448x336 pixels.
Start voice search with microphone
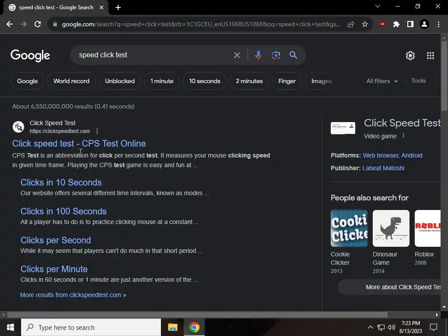258,55
